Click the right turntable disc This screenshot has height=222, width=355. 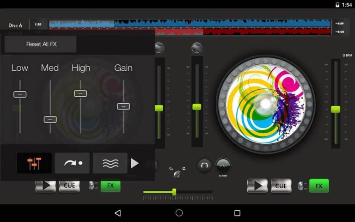pyautogui.click(x=265, y=104)
